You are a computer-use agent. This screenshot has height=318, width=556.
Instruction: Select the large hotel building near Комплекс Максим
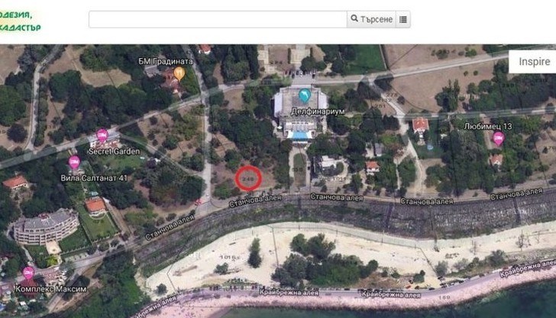46,226
